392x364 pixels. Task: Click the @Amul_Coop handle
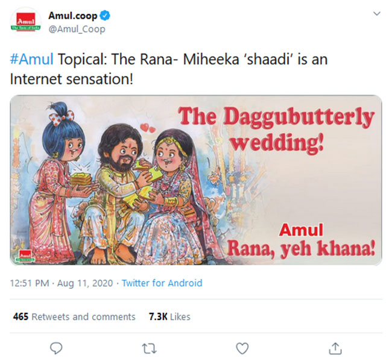76,29
